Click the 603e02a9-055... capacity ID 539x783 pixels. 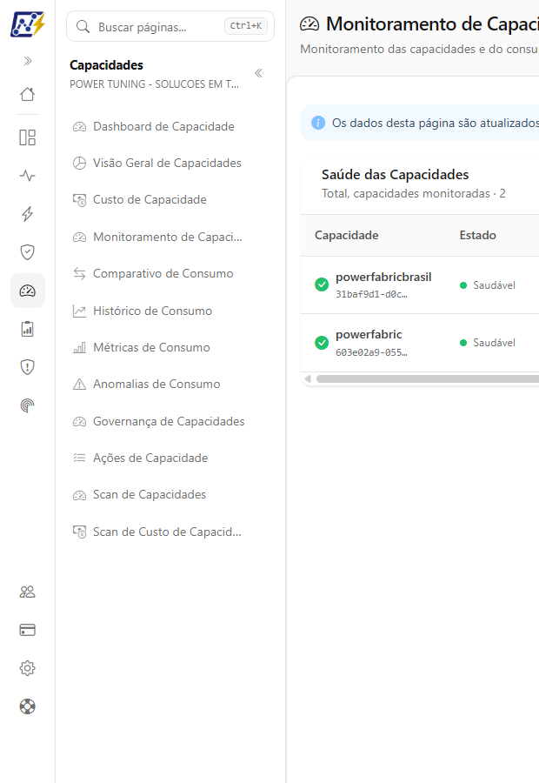(371, 352)
